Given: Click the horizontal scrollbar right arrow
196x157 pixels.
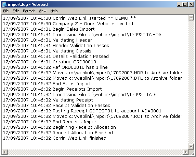Looking at the screenshot, I should 186,152.
